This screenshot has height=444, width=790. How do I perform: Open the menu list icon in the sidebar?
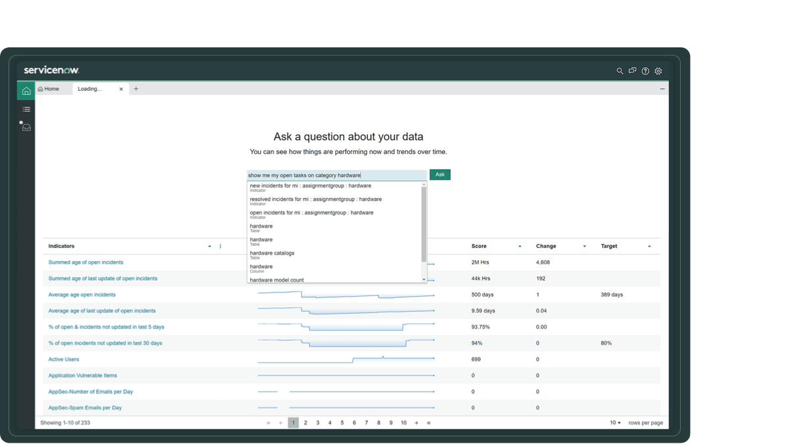pos(26,109)
